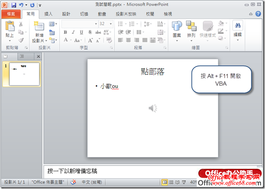265x189 pixels.
Task: Open the 排列 arrange menu
Action: tap(191, 31)
